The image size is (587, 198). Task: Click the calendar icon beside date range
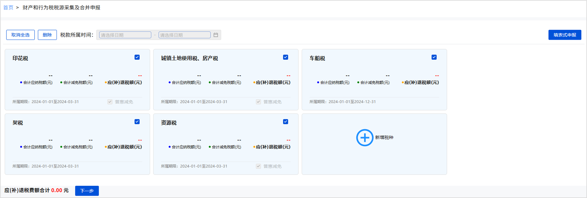[x=216, y=35]
